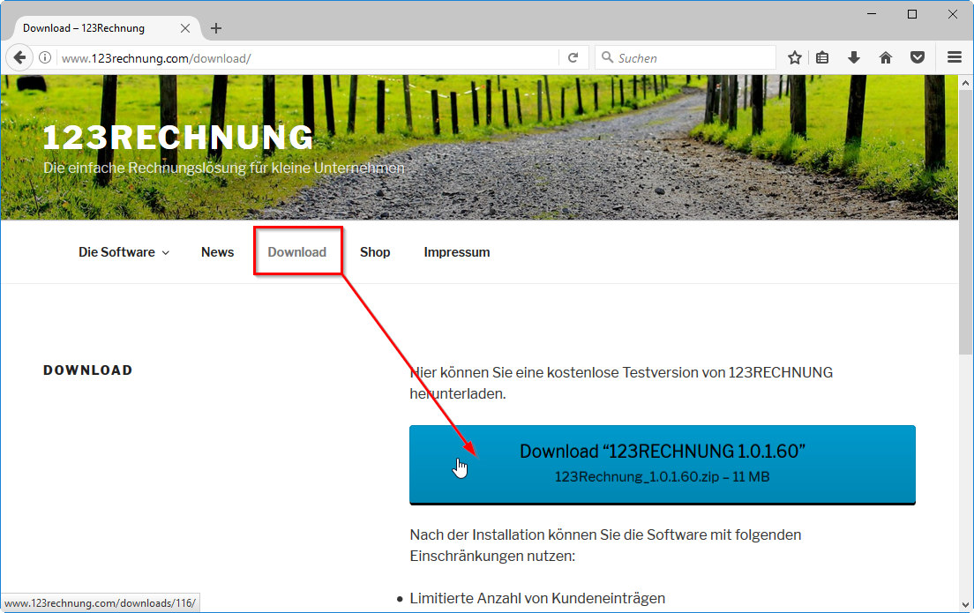
Task: Click Download 123RECHNUNG 1.0.1.60 button
Action: [663, 465]
